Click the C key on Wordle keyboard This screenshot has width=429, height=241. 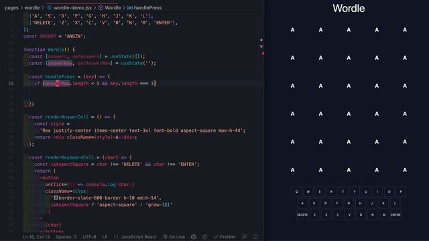338,215
